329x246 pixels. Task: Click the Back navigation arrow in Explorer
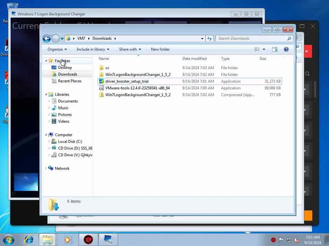click(47, 38)
